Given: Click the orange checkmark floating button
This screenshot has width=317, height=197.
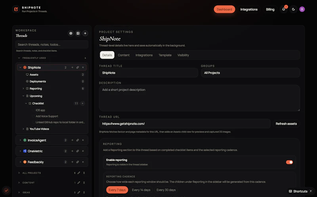Looking at the screenshot, I should pos(6,190).
